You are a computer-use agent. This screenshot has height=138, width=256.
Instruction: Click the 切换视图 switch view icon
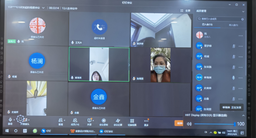132,120
